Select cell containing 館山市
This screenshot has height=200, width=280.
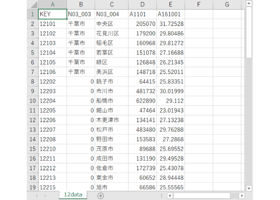(112, 110)
